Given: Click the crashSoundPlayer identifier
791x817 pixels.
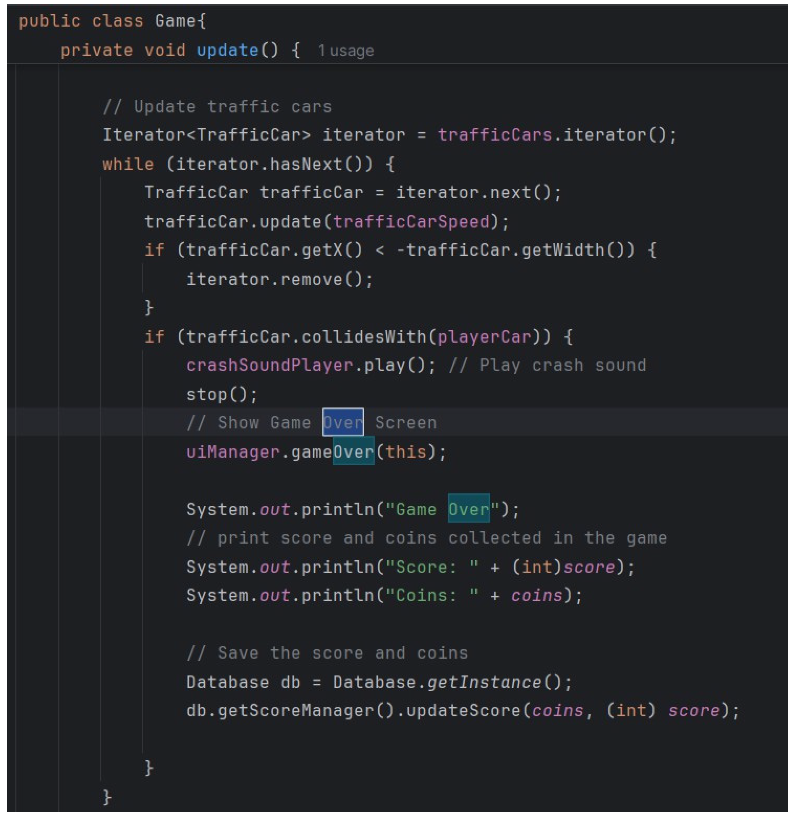Looking at the screenshot, I should point(269,365).
